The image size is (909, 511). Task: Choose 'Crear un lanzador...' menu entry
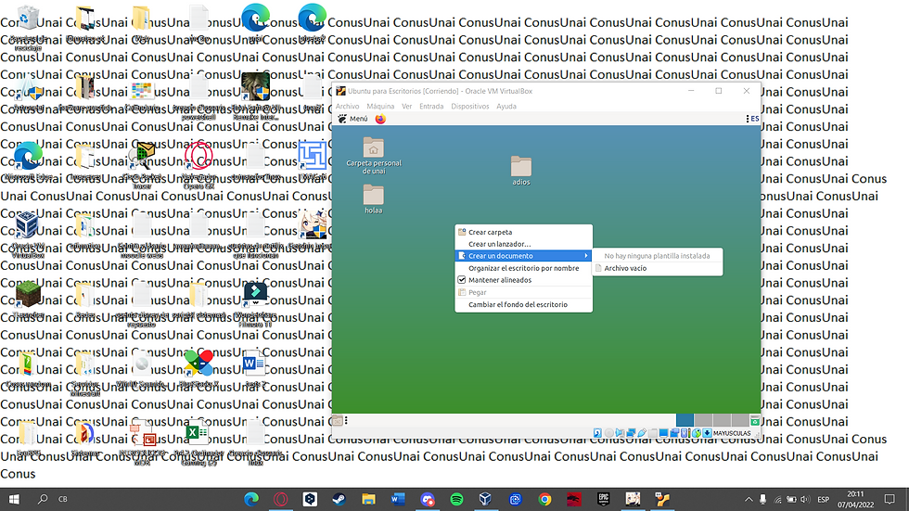click(x=523, y=244)
